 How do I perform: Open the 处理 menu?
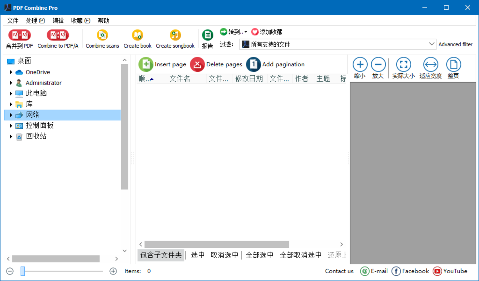coord(35,21)
